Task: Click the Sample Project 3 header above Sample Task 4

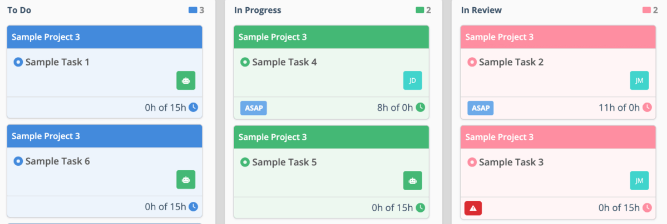Action: point(332,37)
